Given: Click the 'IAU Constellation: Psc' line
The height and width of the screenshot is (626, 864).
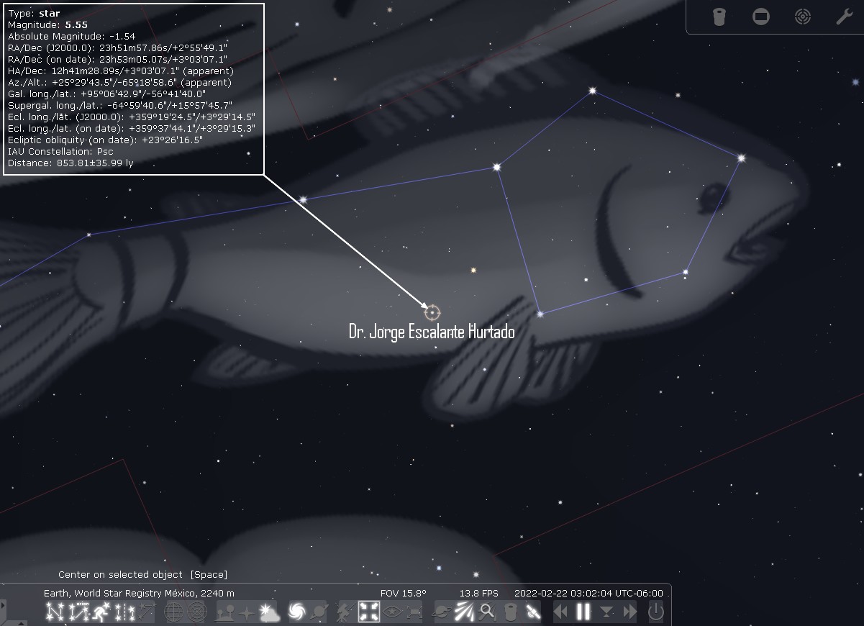Looking at the screenshot, I should point(60,151).
